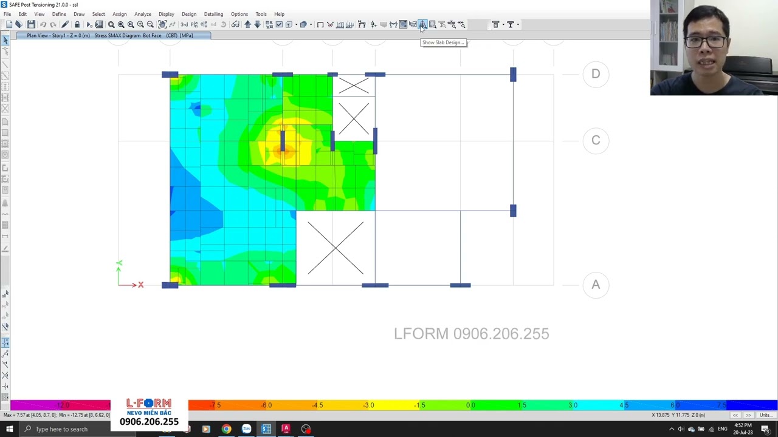Activate the Pan hand tool

162,24
